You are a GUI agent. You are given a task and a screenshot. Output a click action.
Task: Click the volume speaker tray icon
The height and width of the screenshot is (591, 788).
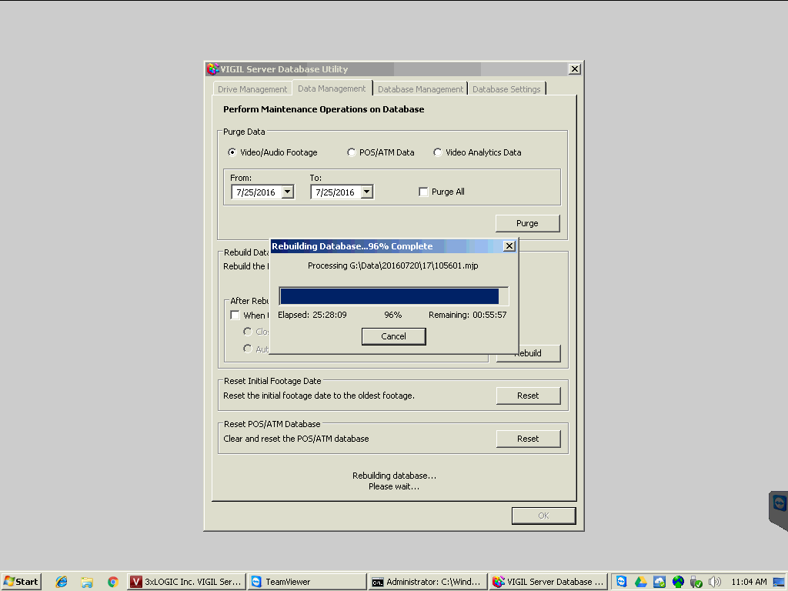pyautogui.click(x=714, y=582)
